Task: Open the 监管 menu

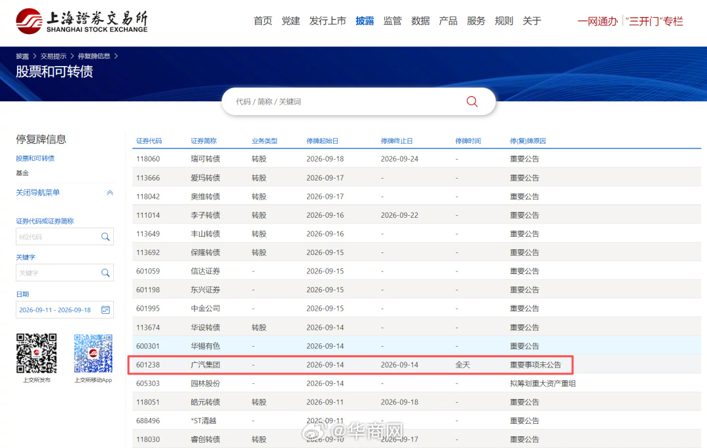Action: tap(393, 21)
